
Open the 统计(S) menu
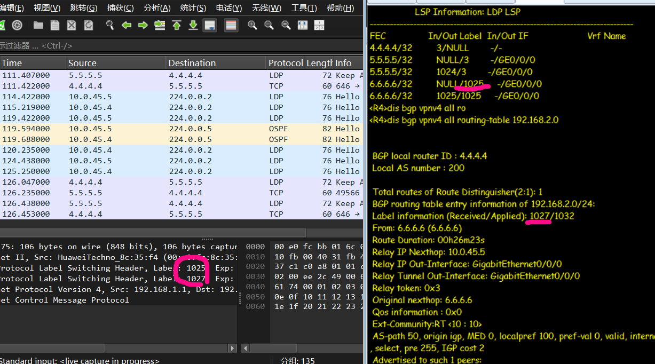193,8
